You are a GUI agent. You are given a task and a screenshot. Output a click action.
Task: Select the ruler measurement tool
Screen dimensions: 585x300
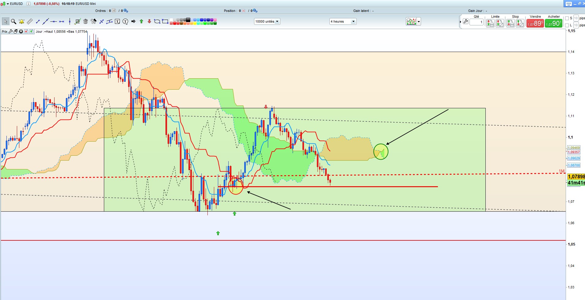coord(30,21)
